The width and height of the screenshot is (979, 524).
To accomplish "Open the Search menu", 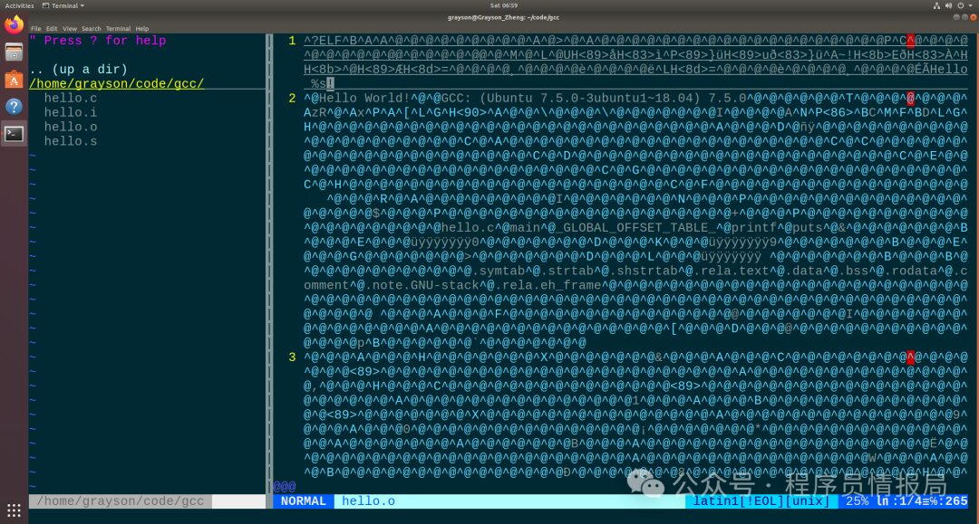I will (92, 29).
